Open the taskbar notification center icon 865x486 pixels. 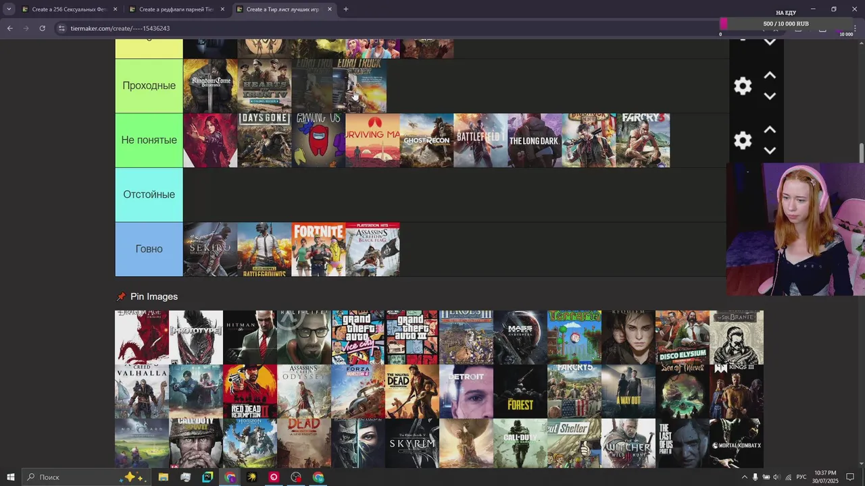point(850,477)
